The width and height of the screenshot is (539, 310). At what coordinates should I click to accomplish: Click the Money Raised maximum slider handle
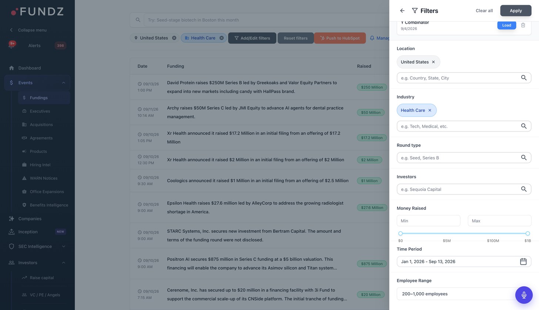pyautogui.click(x=528, y=233)
